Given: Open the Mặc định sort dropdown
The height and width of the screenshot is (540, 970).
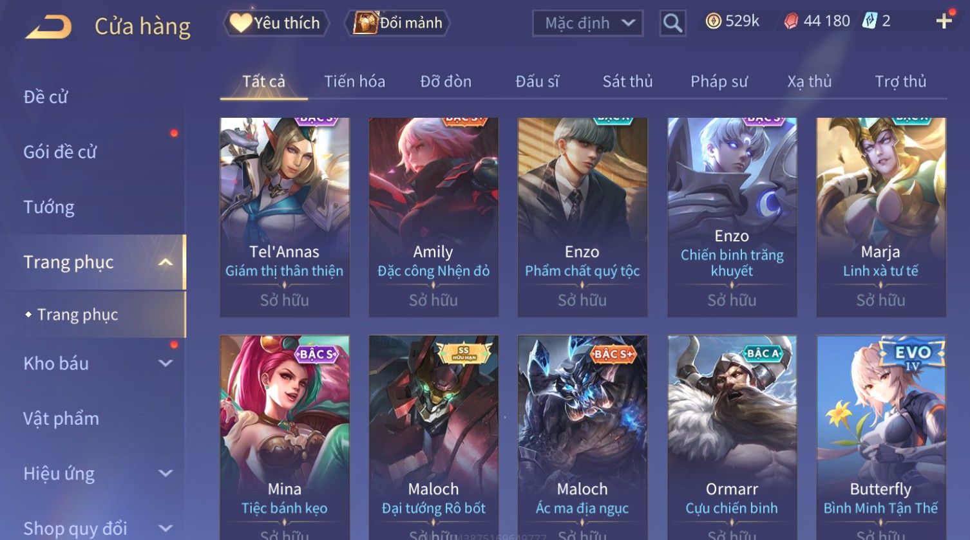Looking at the screenshot, I should click(587, 24).
